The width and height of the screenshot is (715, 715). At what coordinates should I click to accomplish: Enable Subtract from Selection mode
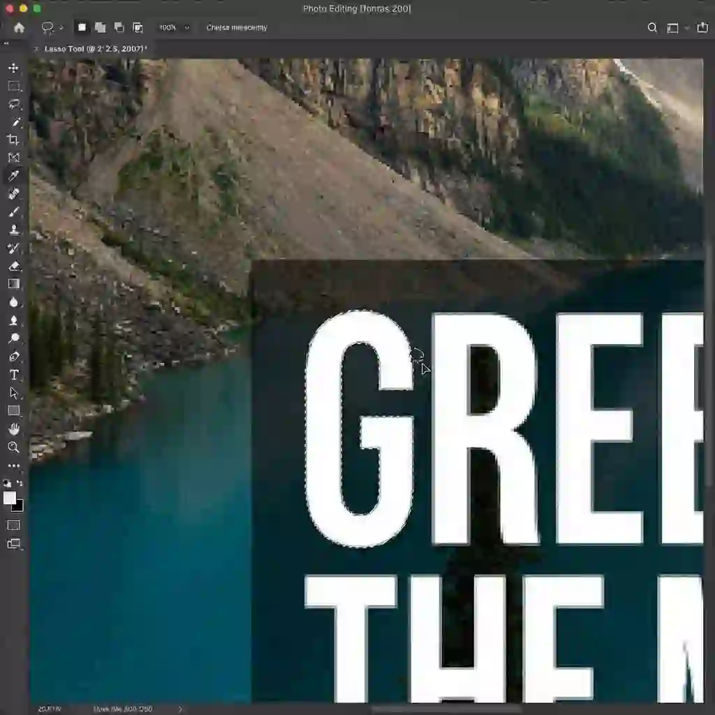[119, 27]
